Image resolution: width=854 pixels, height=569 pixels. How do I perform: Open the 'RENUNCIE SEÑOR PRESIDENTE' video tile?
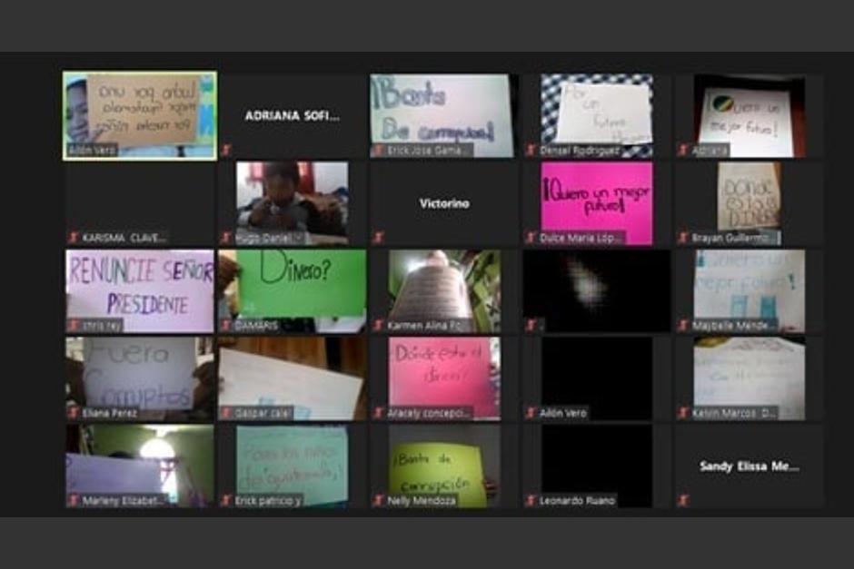point(140,289)
